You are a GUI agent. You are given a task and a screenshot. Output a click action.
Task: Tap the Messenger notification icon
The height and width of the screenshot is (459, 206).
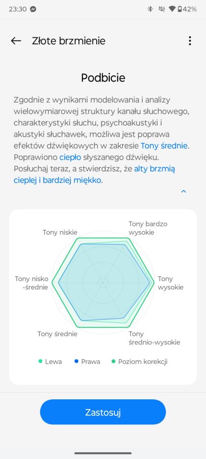click(33, 9)
